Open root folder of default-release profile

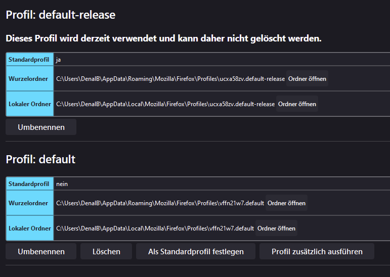pos(307,79)
